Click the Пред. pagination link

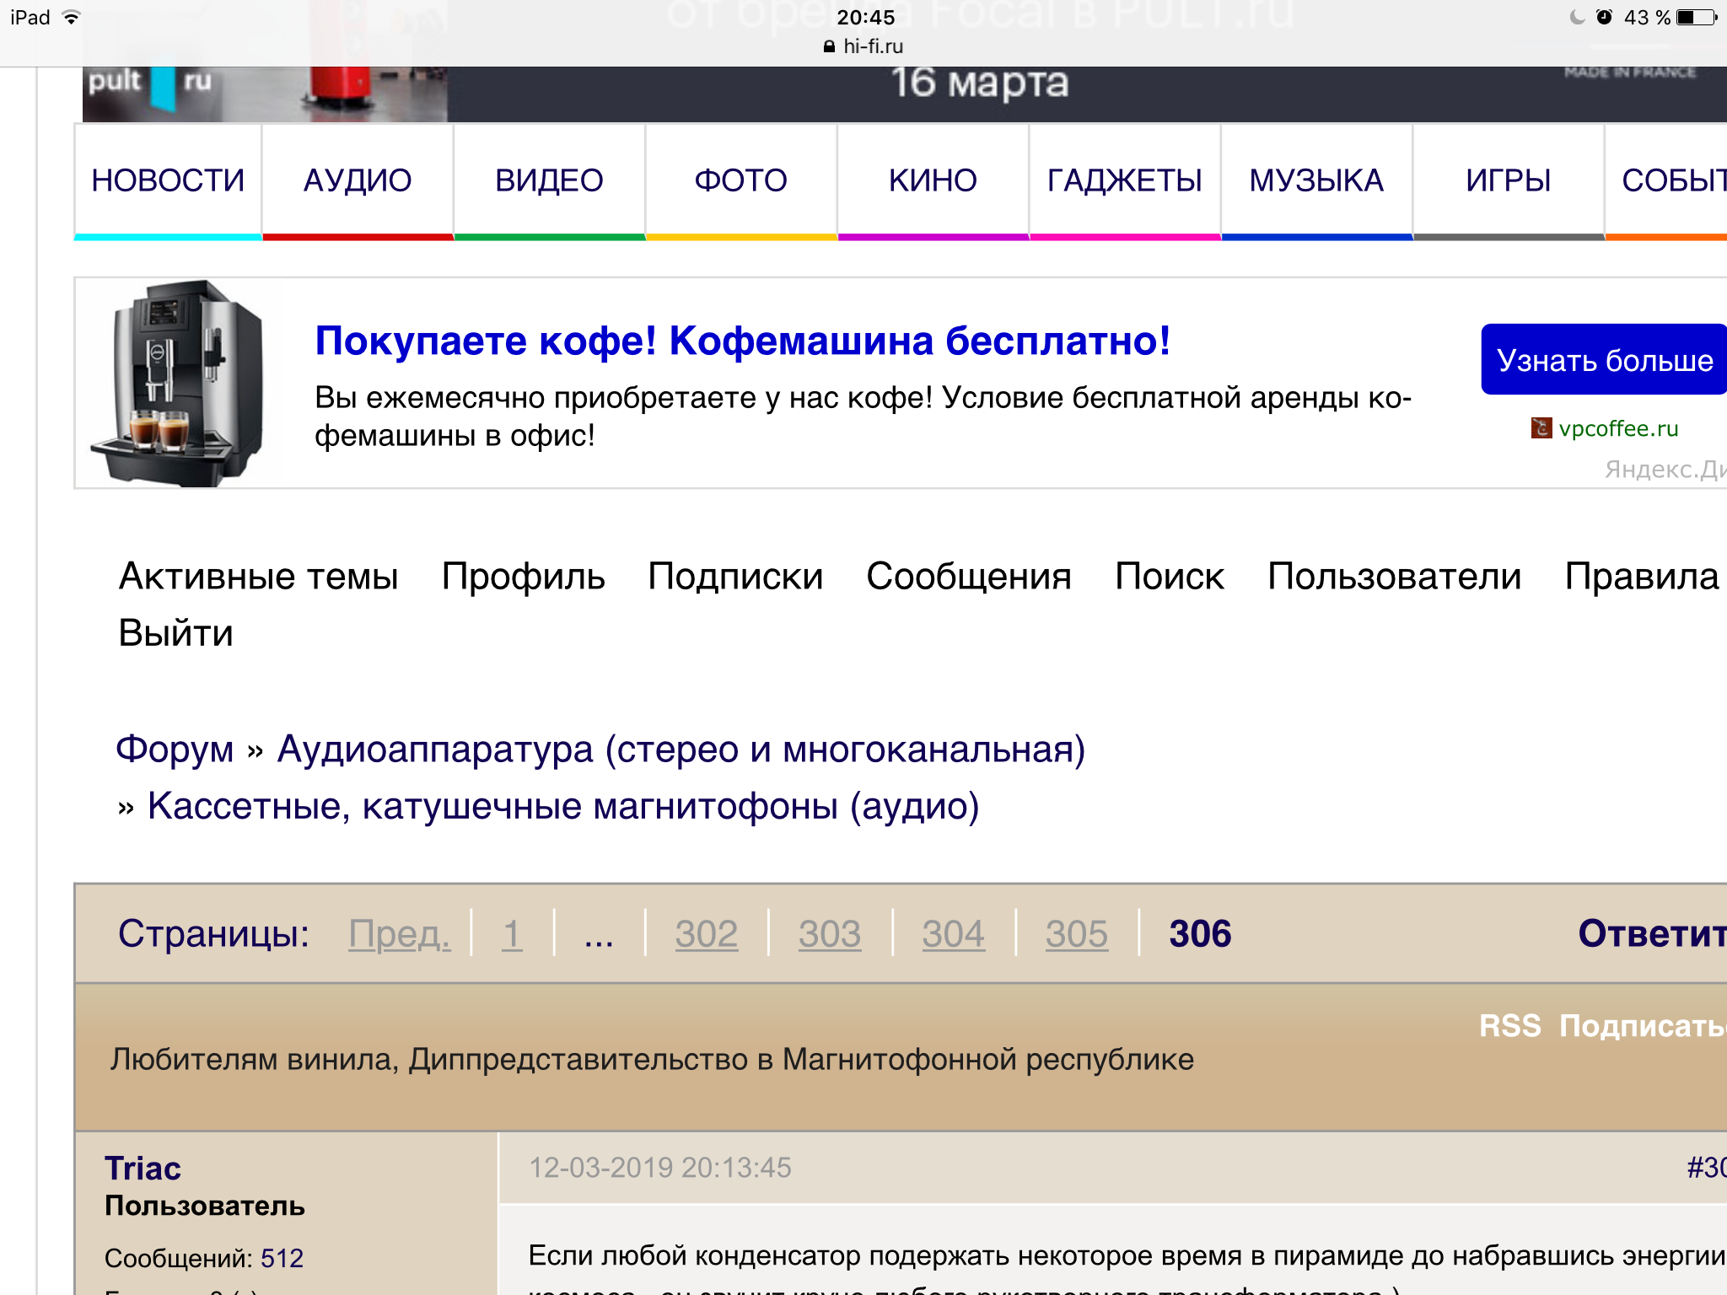coord(399,934)
